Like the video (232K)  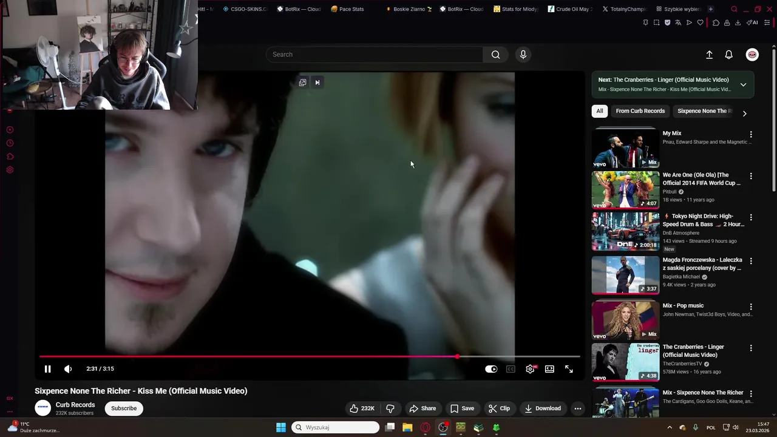pos(362,408)
